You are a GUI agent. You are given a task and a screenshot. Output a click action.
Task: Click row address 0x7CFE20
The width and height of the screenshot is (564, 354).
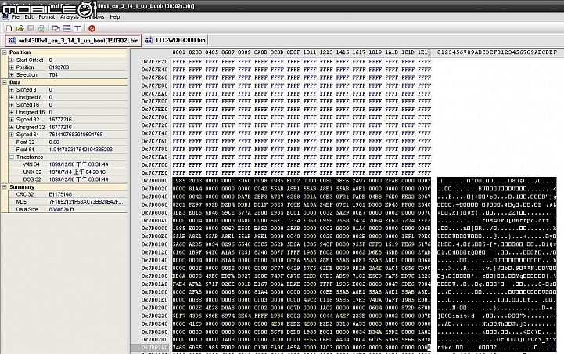click(154, 62)
